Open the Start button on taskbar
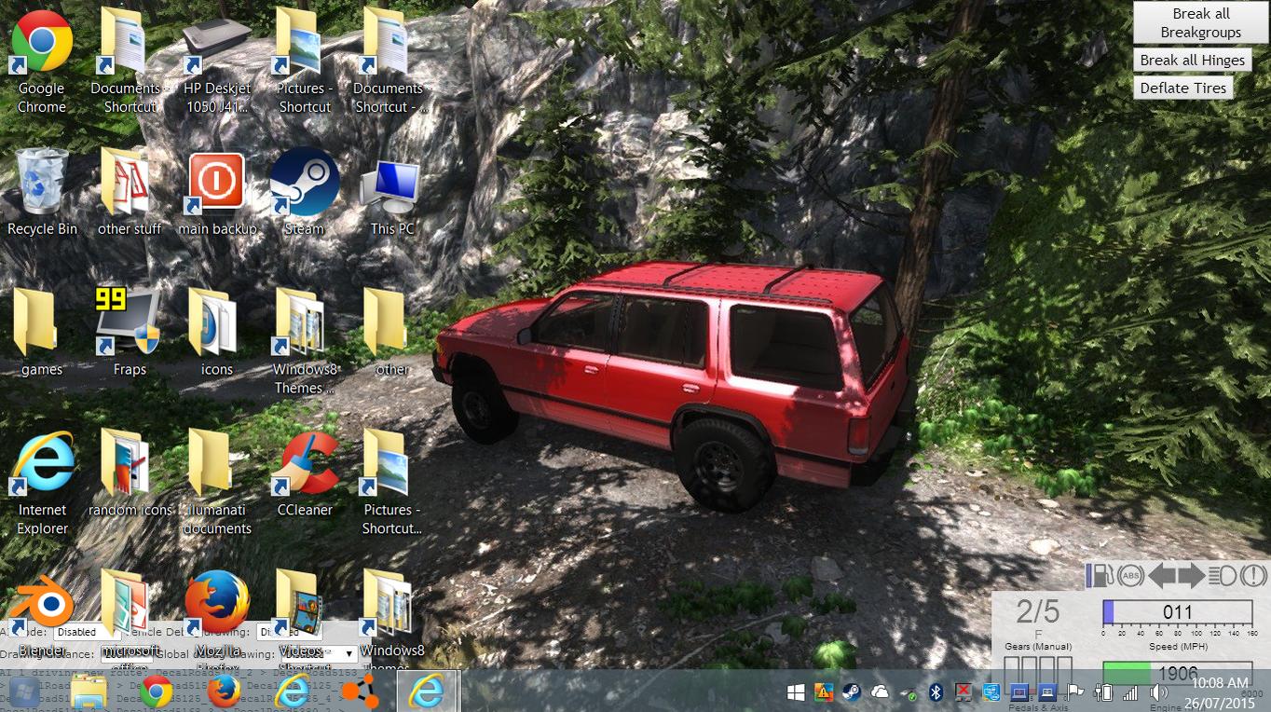 pyautogui.click(x=24, y=691)
